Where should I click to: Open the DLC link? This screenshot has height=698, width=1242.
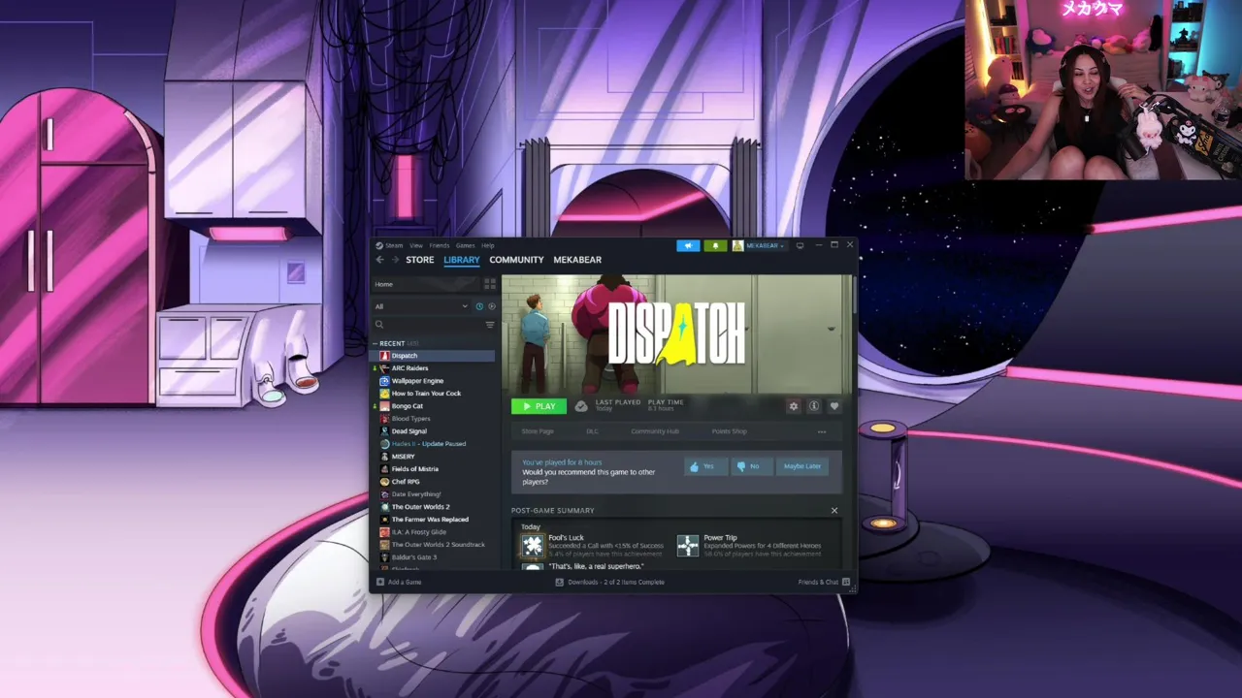point(592,431)
